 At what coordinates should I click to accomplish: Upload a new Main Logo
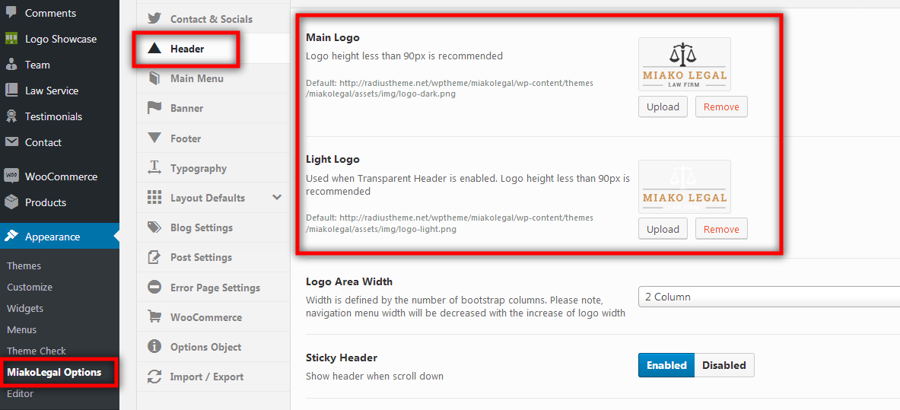click(x=663, y=106)
